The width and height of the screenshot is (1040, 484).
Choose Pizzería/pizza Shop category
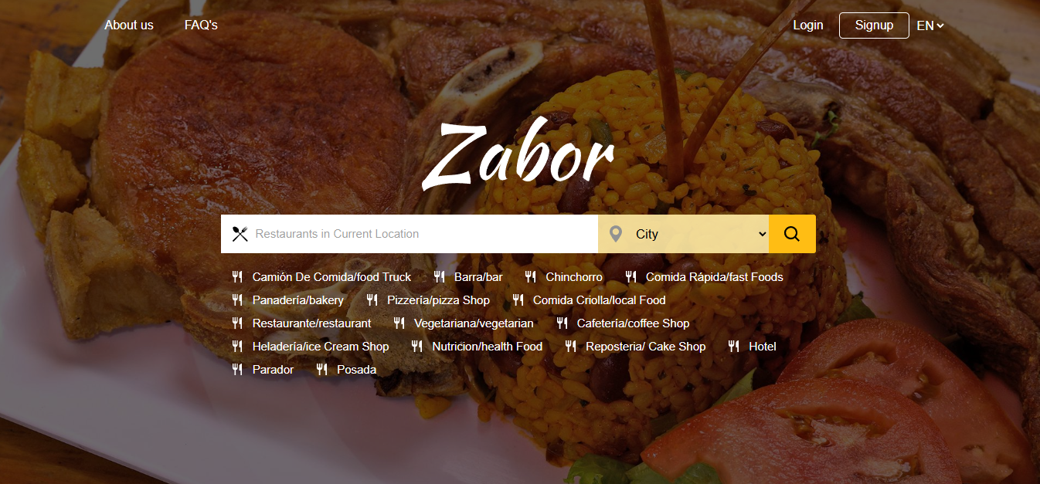pos(438,300)
